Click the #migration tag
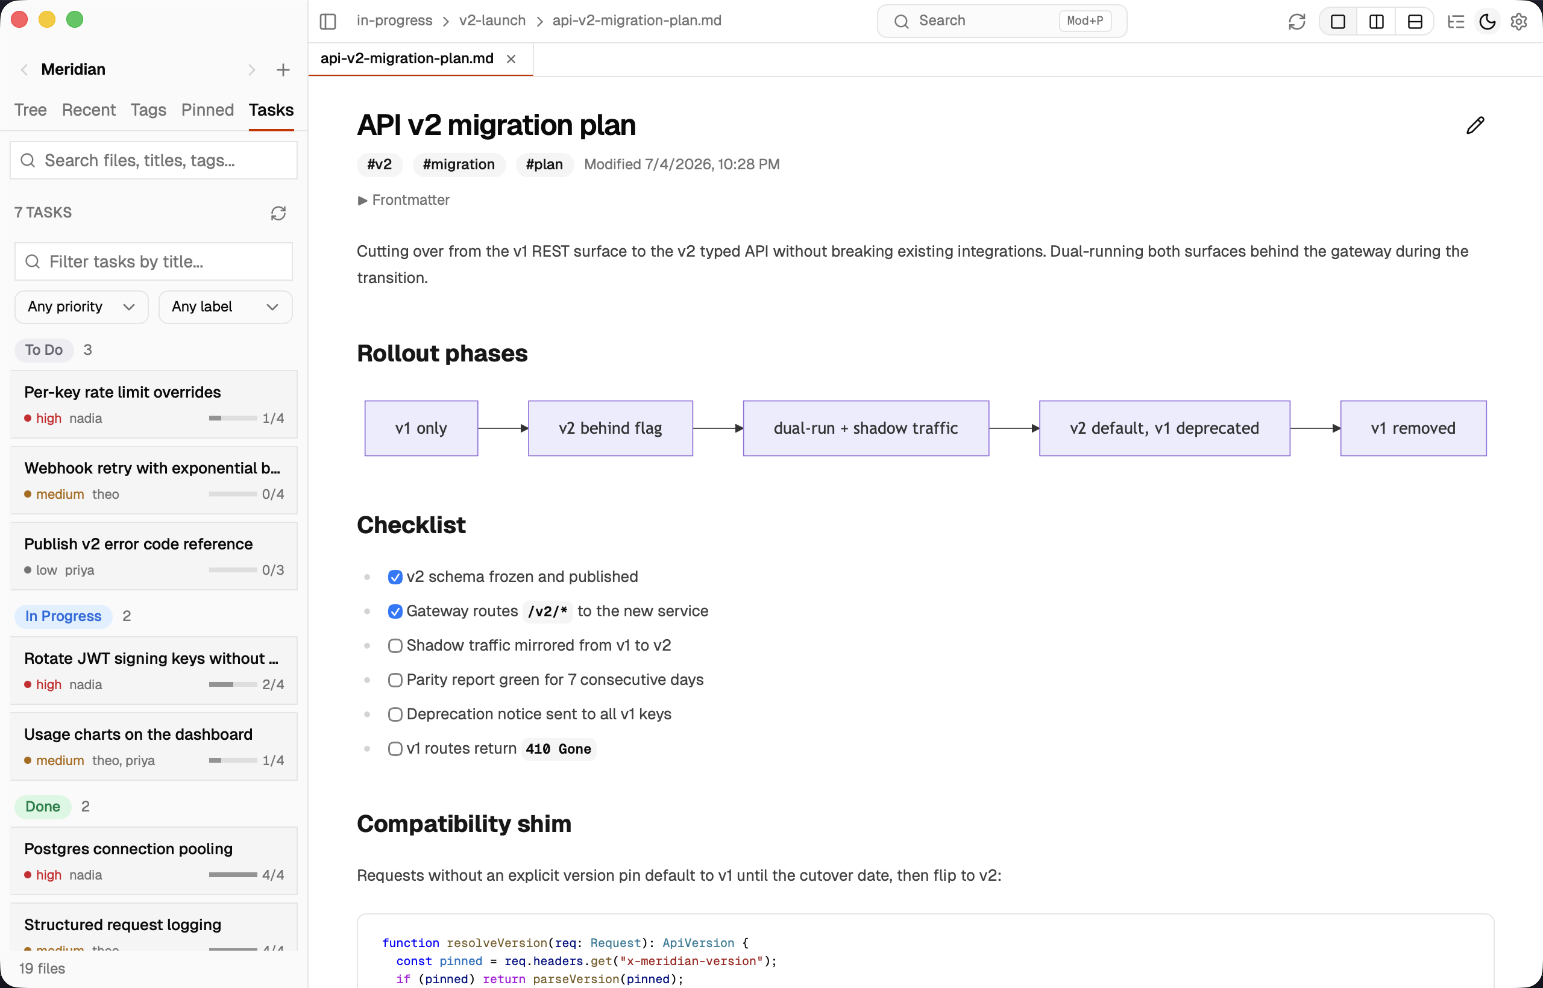The image size is (1543, 988). point(459,165)
